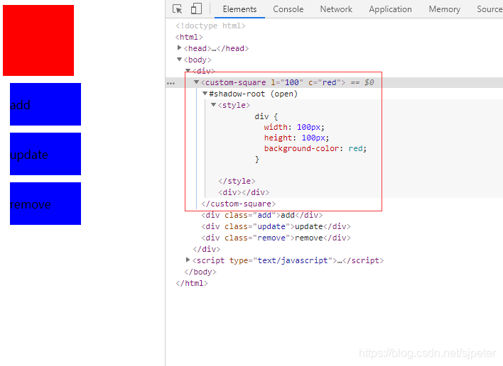The image size is (503, 366).
Task: Expand the script type text/javascript node
Action: click(x=188, y=260)
